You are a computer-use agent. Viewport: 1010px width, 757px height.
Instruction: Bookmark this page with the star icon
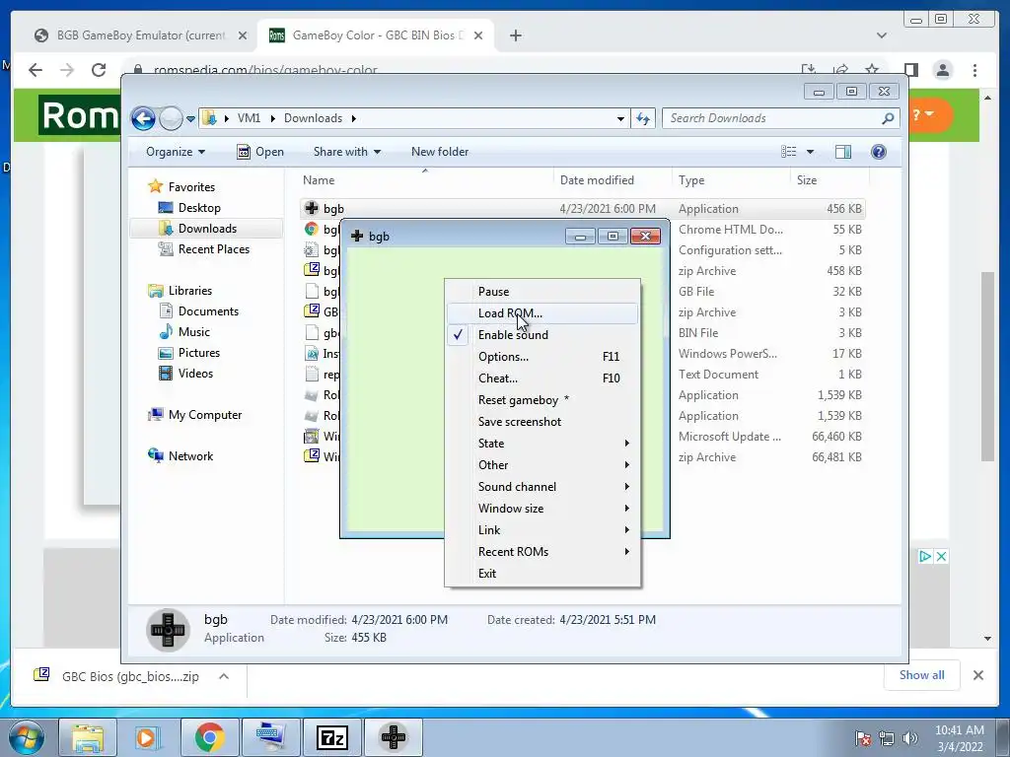pos(872,70)
